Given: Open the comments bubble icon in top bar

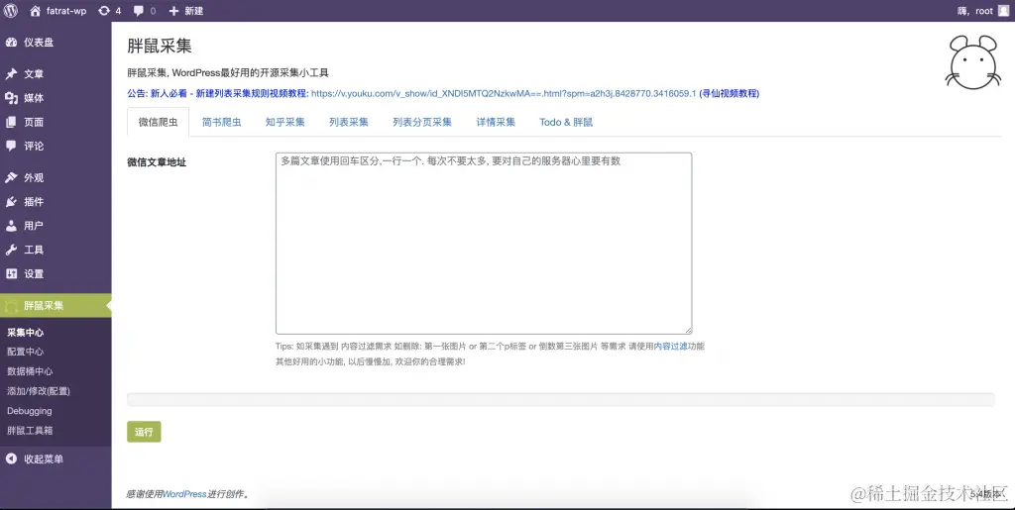Looking at the screenshot, I should (139, 11).
